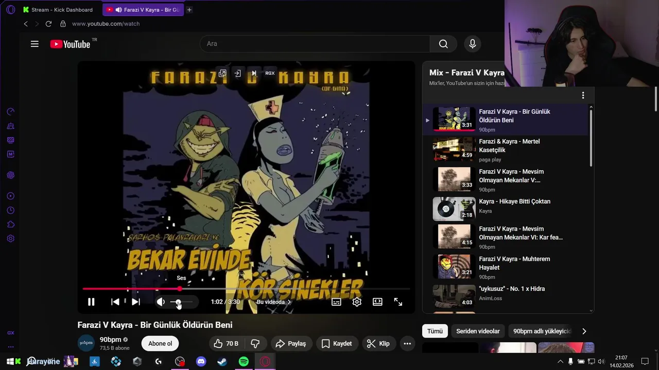Play 'Farazi & Kayra - Mertel Kasetçilik'
659x370 pixels.
505,150
